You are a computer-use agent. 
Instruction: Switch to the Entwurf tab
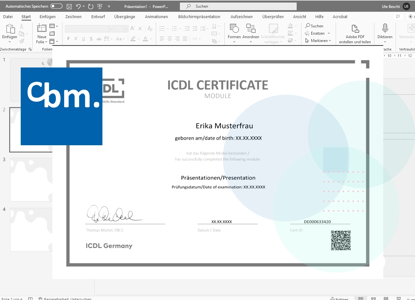pos(98,17)
